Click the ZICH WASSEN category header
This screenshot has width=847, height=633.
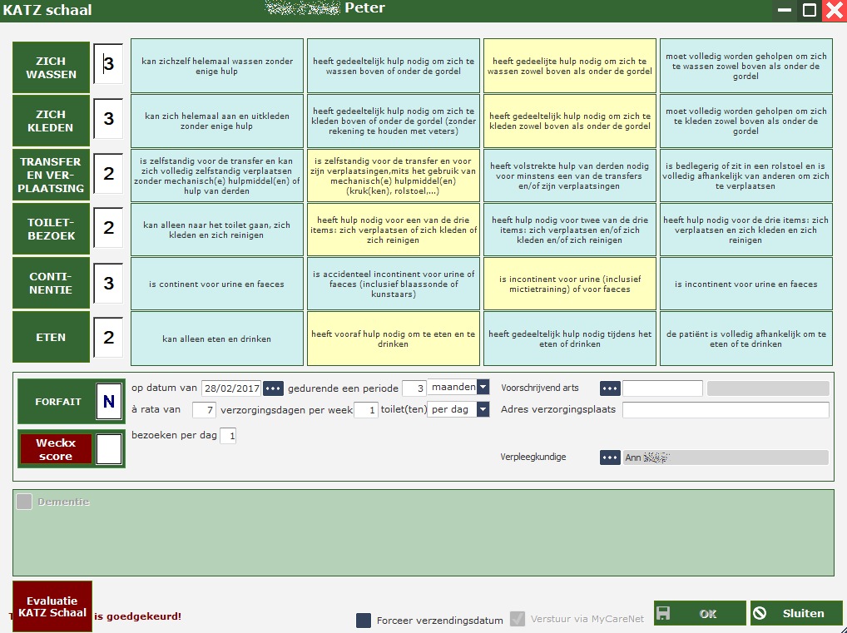(52, 67)
